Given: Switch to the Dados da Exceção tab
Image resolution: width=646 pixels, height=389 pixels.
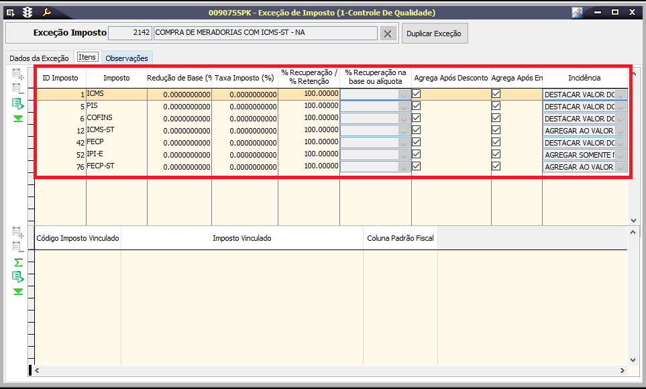Looking at the screenshot, I should (x=39, y=58).
